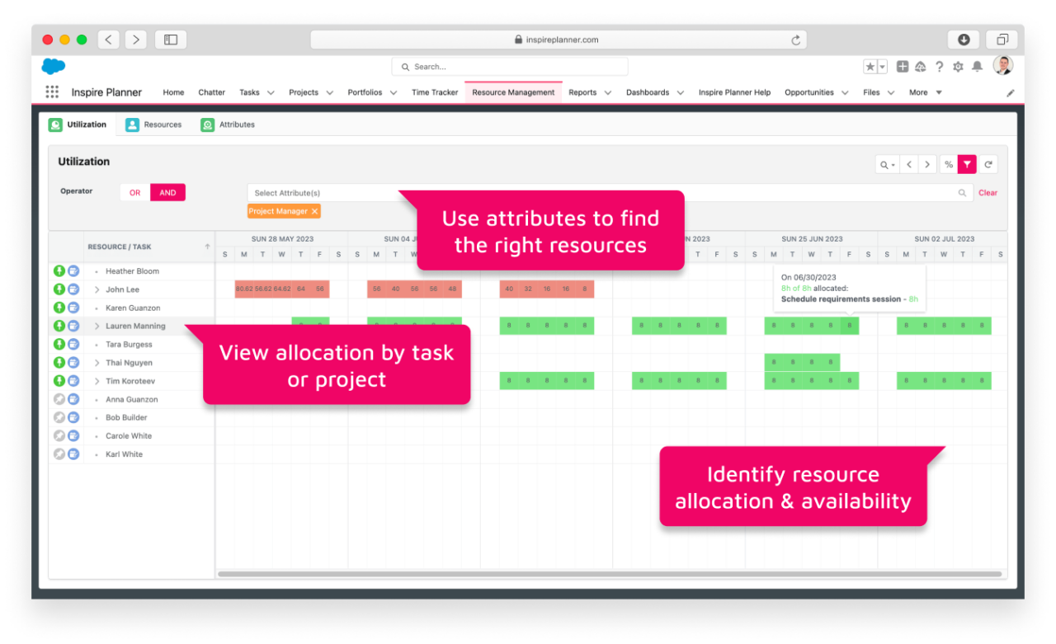This screenshot has width=1056, height=644.
Task: Click the pencil edit icon on the navigation bar
Action: [x=1010, y=92]
